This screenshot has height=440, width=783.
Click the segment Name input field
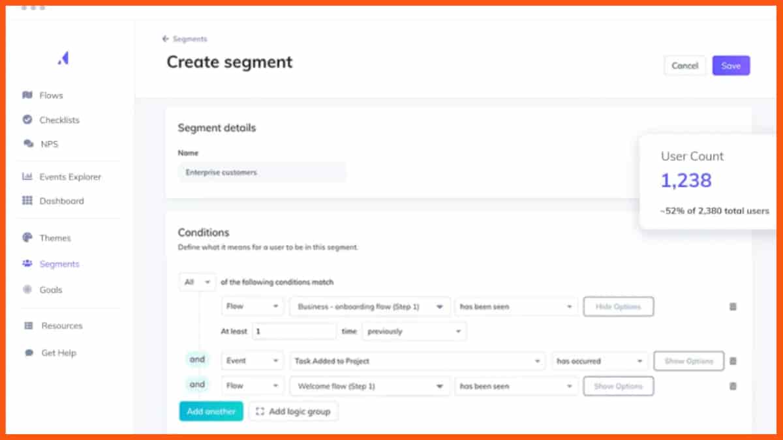(x=262, y=173)
